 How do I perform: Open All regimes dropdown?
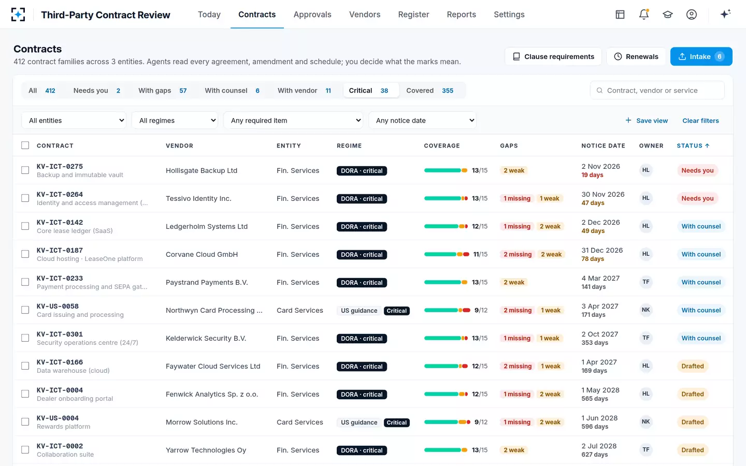(175, 121)
